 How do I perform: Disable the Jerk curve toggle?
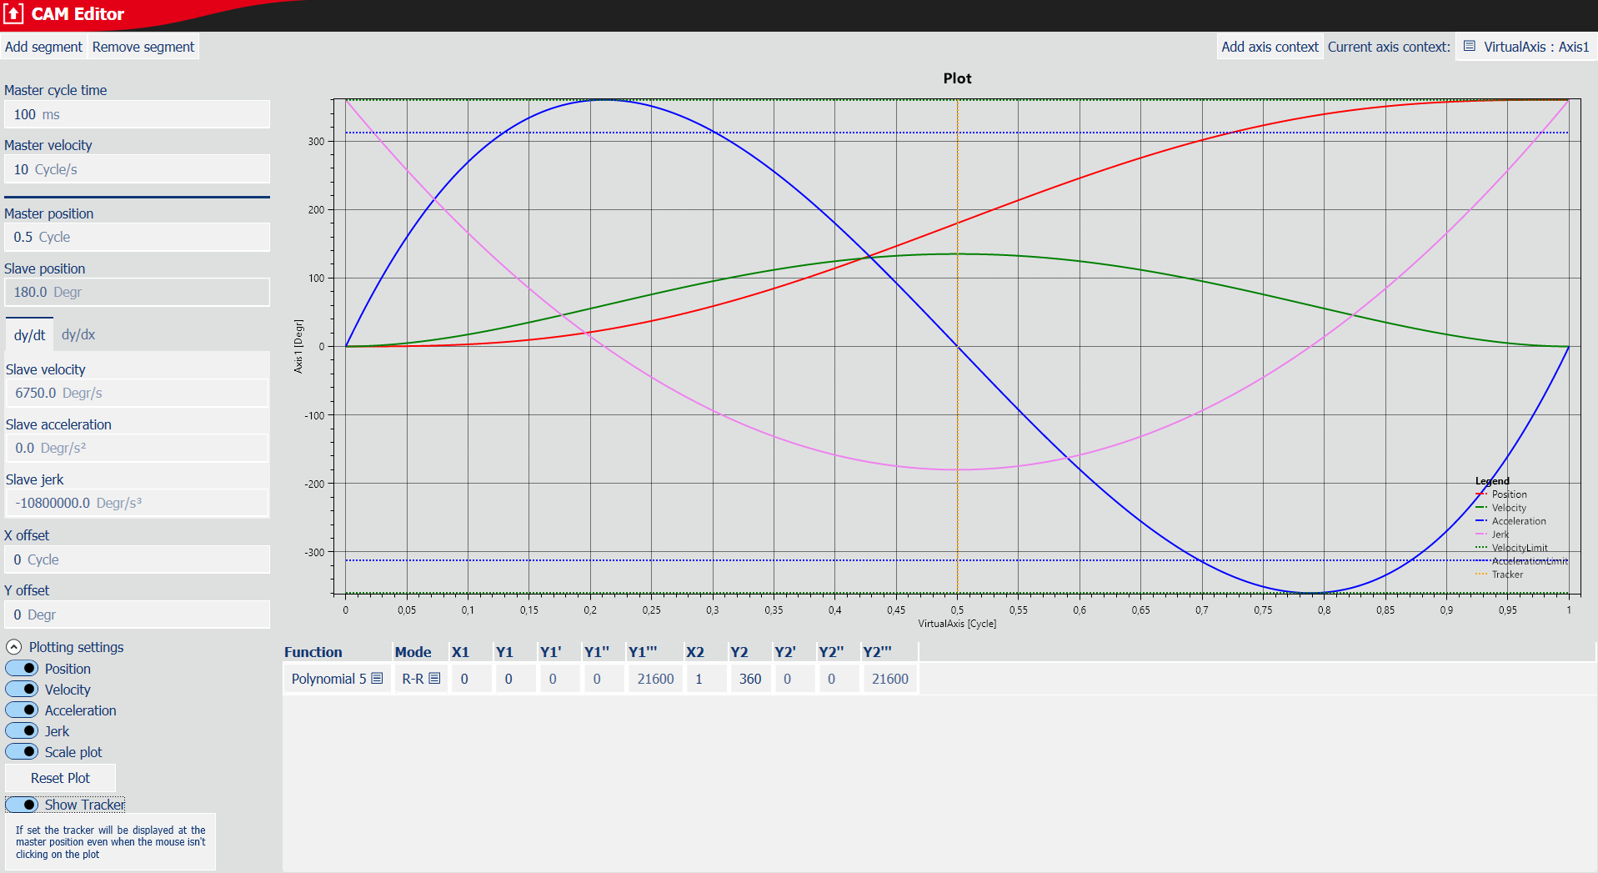23,731
